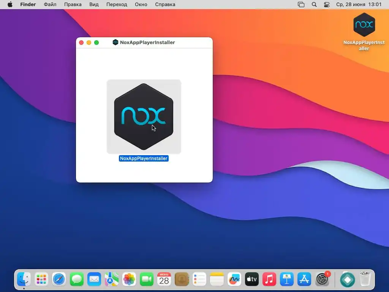This screenshot has height=292, width=389.
Task: Zoom the NoxAppPlayerInstaller window with the green button
Action: pos(96,43)
